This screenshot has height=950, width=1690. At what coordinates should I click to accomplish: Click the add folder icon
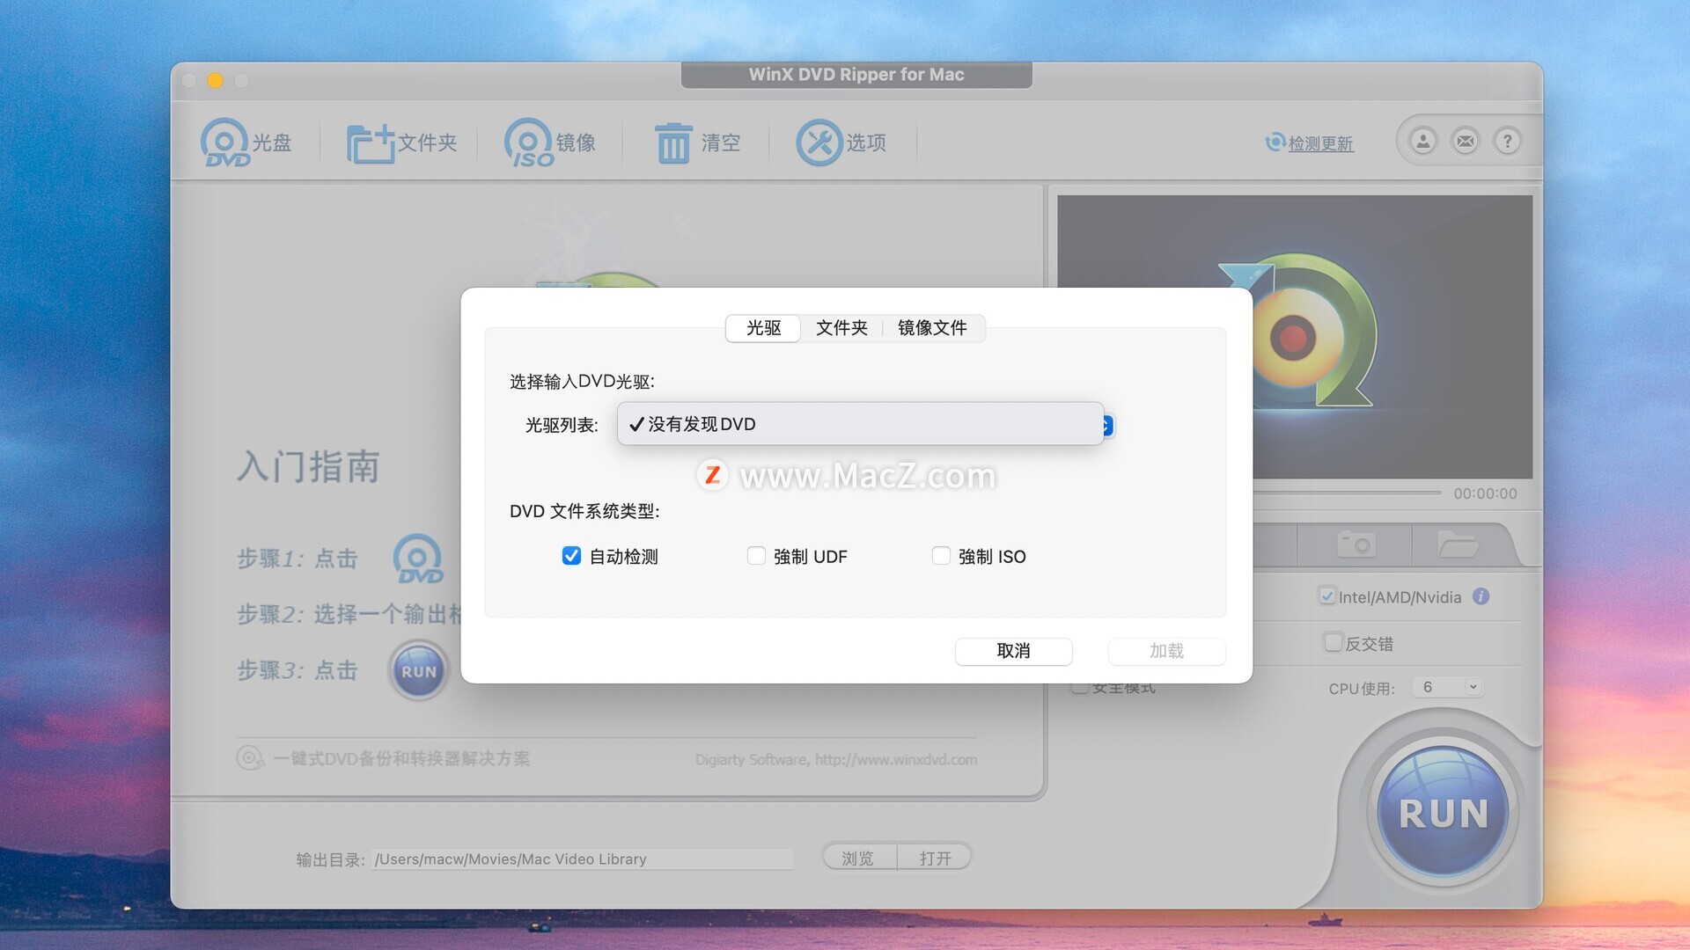(370, 143)
